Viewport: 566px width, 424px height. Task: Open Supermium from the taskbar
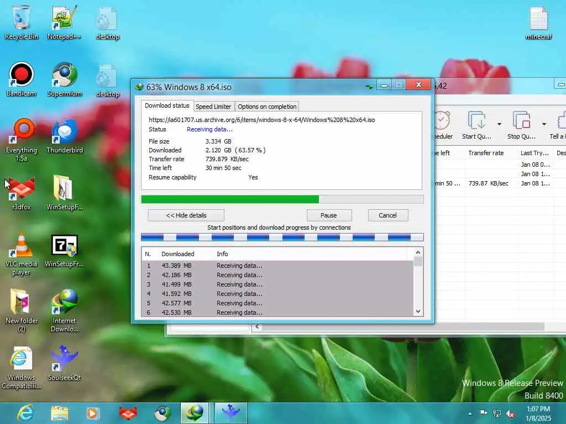click(x=163, y=413)
